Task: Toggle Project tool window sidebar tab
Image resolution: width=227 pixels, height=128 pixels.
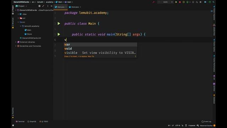Action: 13,10
